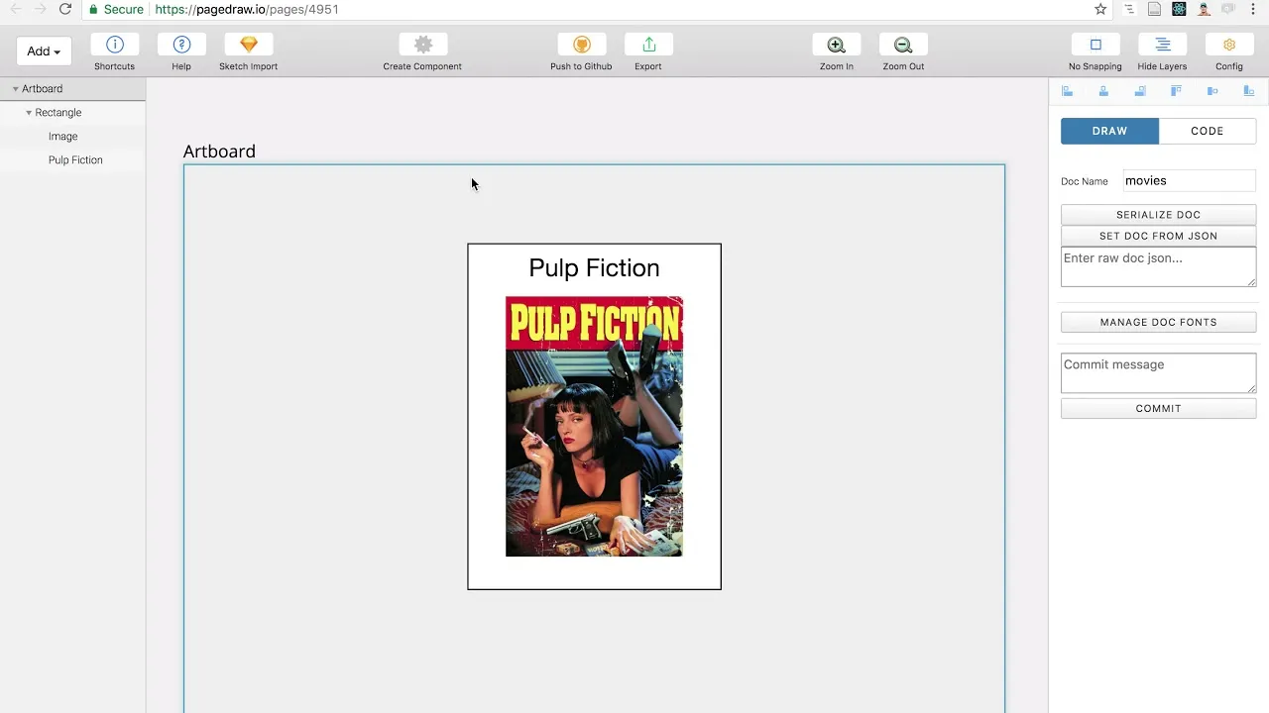Image resolution: width=1269 pixels, height=713 pixels.
Task: Open MANAGE DOC FONTS
Action: click(1158, 322)
